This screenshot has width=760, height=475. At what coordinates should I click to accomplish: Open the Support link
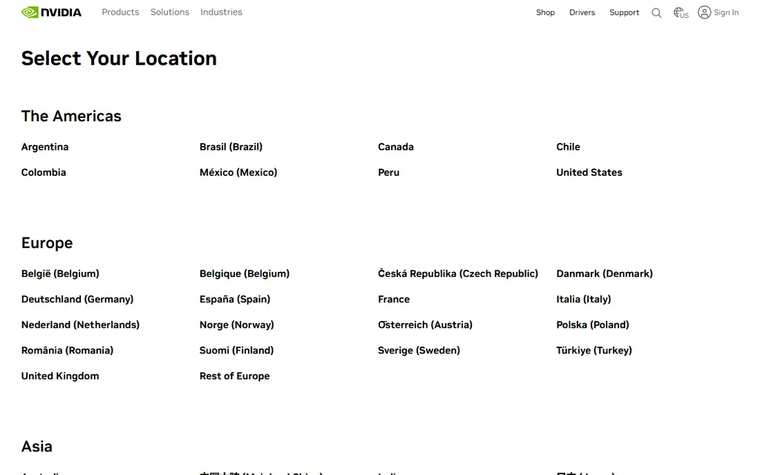click(x=624, y=12)
